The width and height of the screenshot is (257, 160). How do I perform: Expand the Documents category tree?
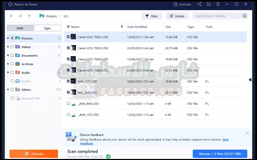[x=8, y=56]
